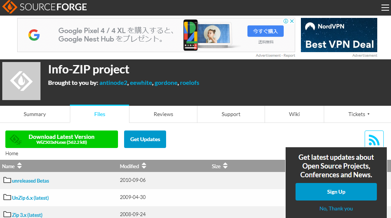Switch to the Summary tab
This screenshot has height=218, width=391.
(x=35, y=114)
